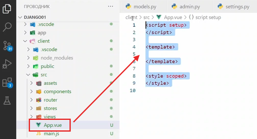Open the Extensions view icon
This screenshot has height=139, width=257.
[7, 83]
